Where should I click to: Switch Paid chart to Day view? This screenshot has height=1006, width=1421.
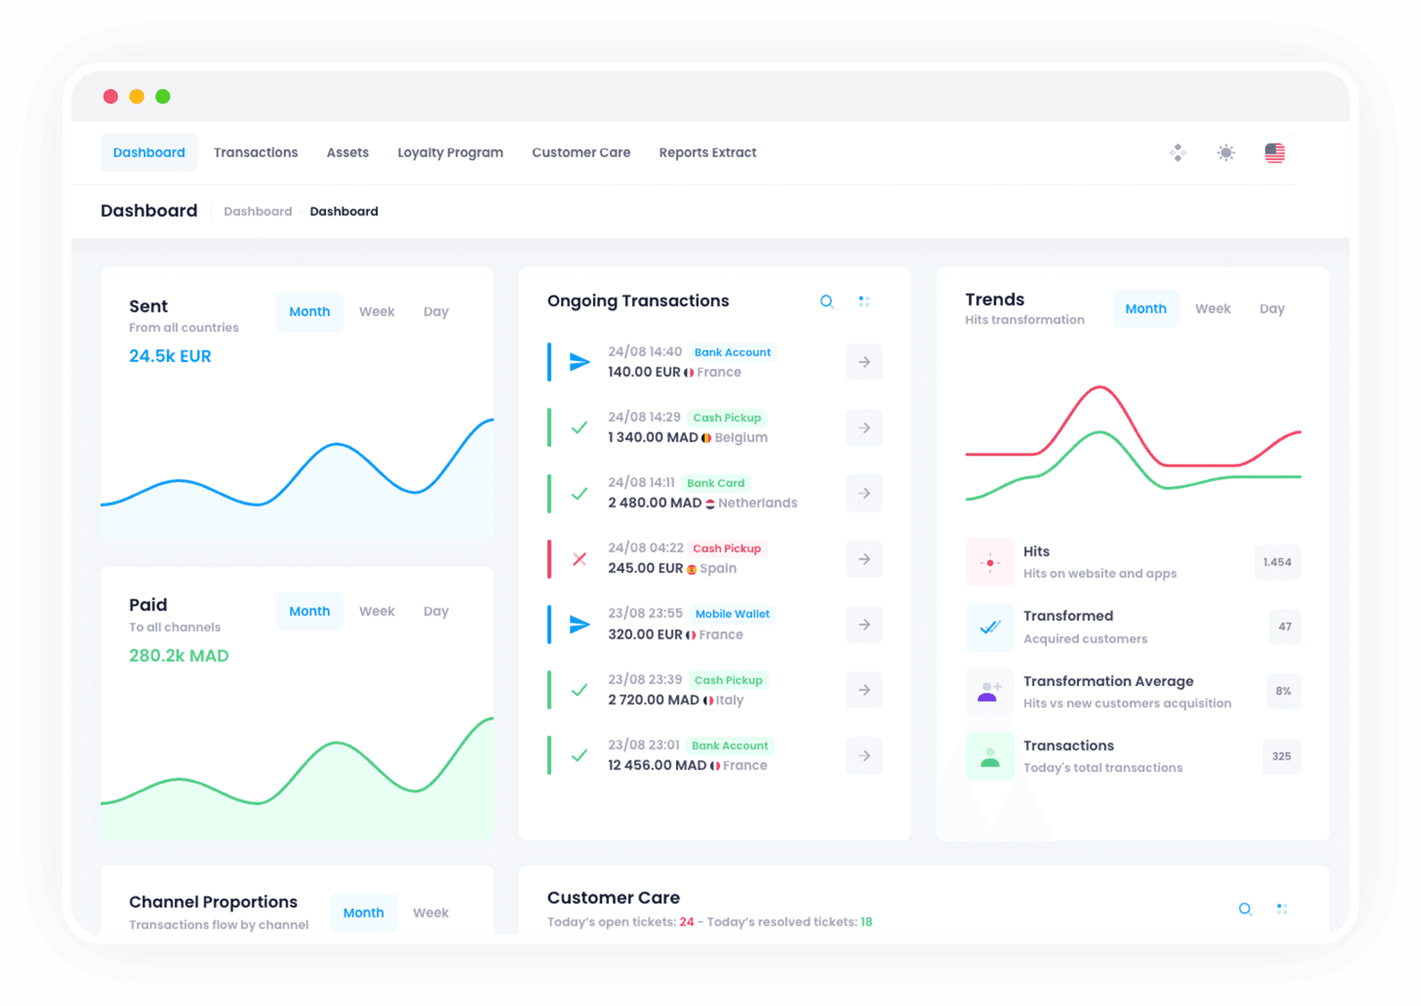pos(436,611)
